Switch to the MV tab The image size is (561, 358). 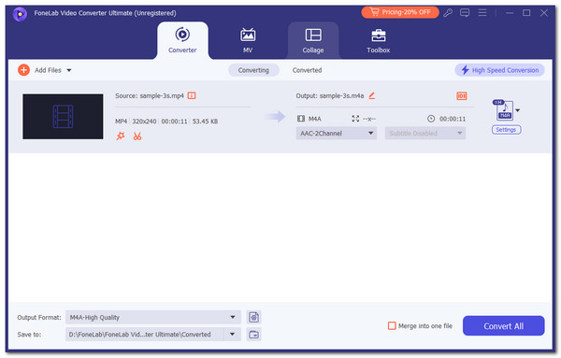pyautogui.click(x=248, y=40)
